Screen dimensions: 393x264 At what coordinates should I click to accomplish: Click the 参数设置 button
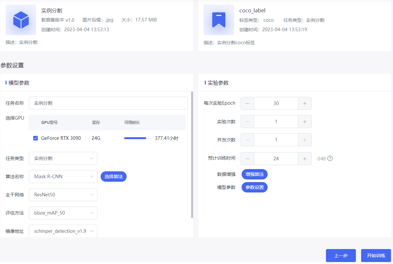click(255, 187)
